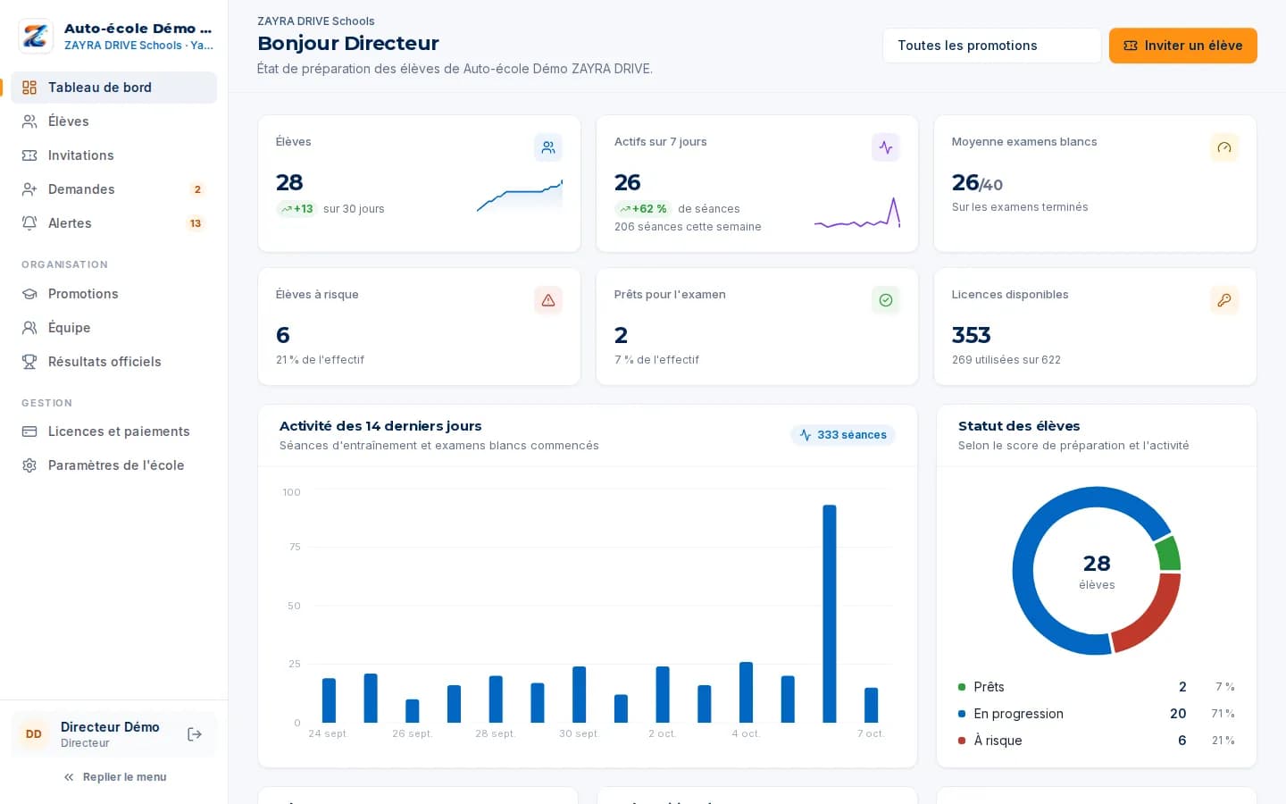Image resolution: width=1286 pixels, height=804 pixels.
Task: Click the Paramètres gear icon
Action: coord(29,465)
